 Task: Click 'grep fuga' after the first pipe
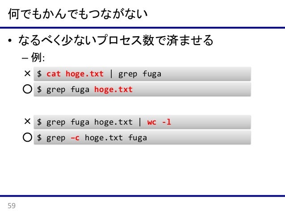pyautogui.click(x=140, y=74)
